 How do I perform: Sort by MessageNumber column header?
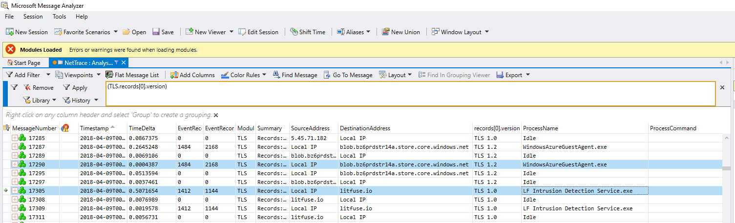click(x=34, y=128)
